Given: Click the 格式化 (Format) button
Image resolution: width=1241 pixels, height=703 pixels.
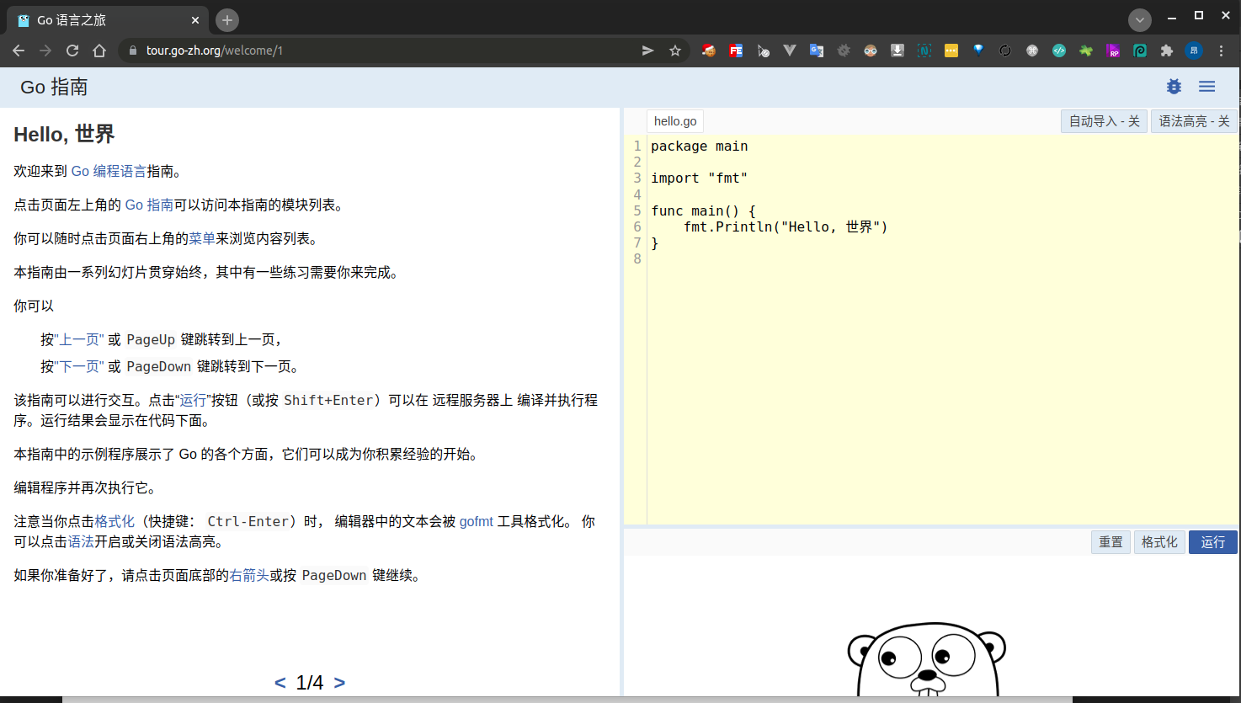Looking at the screenshot, I should [1158, 542].
